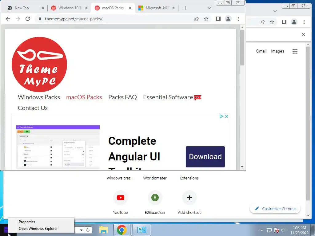
Task: Open Images in the back Chrome window
Action: [277, 51]
